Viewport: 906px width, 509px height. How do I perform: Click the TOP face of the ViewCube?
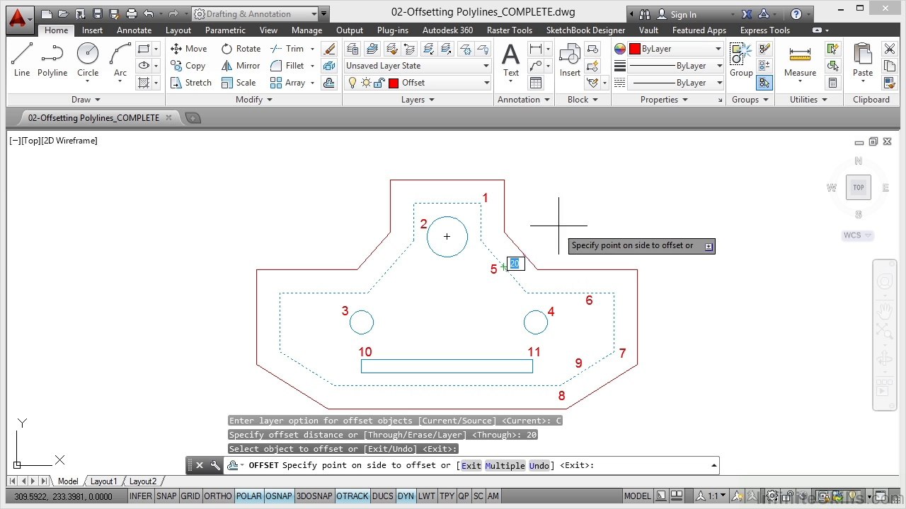click(859, 187)
